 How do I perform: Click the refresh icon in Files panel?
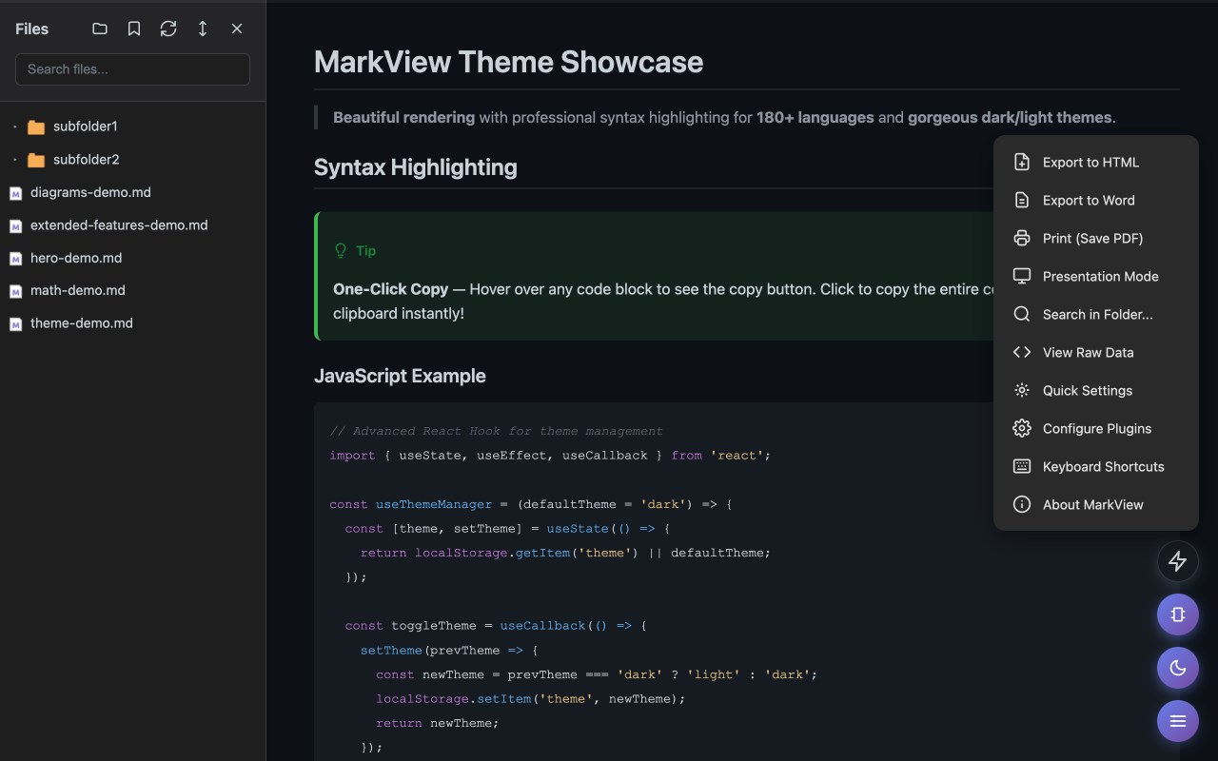[x=168, y=29]
